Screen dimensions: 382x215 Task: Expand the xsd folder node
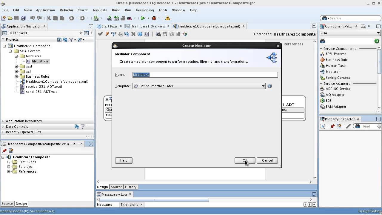point(16,66)
